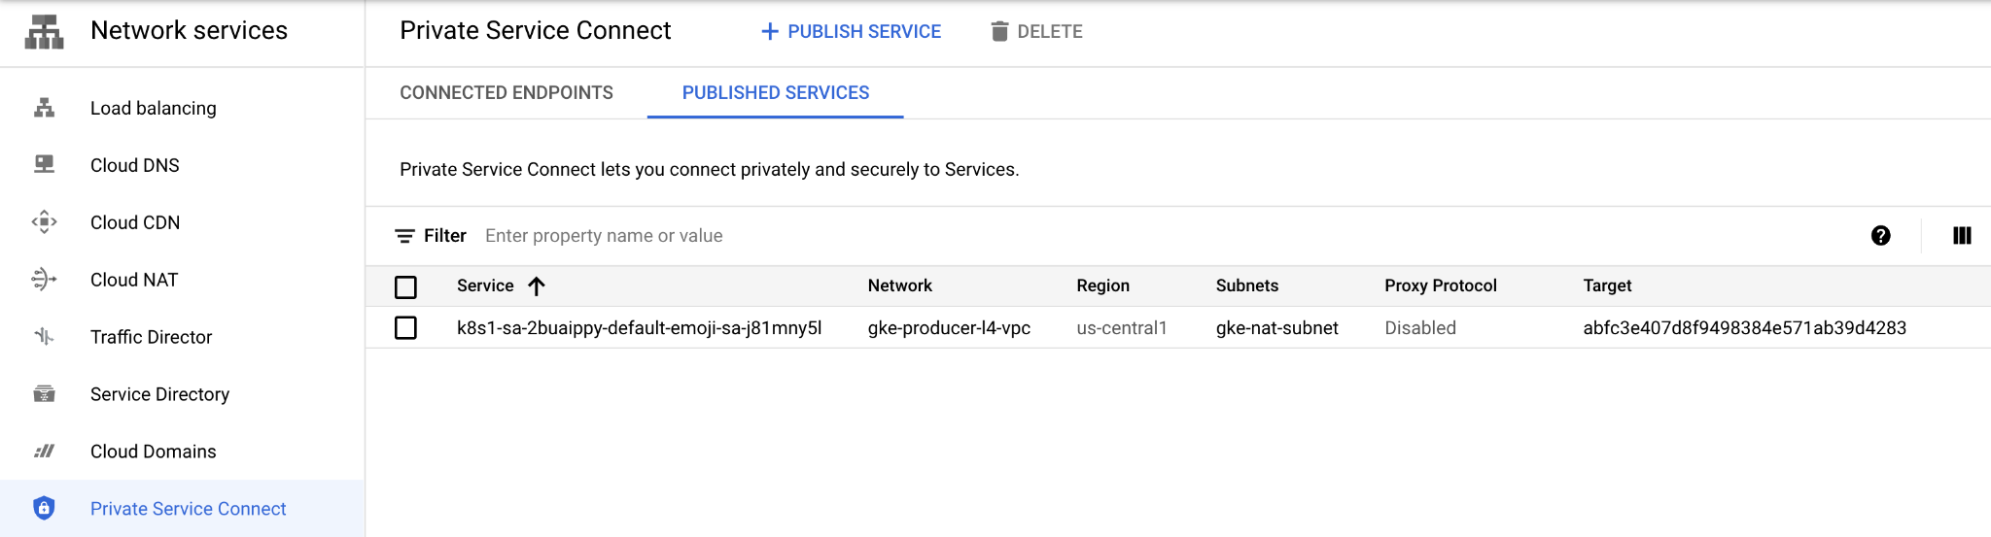Switch to the Connected Endpoints tab
The width and height of the screenshot is (1991, 537).
click(506, 93)
